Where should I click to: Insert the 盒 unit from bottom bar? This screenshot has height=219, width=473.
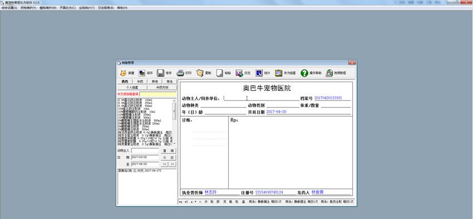pos(243,202)
